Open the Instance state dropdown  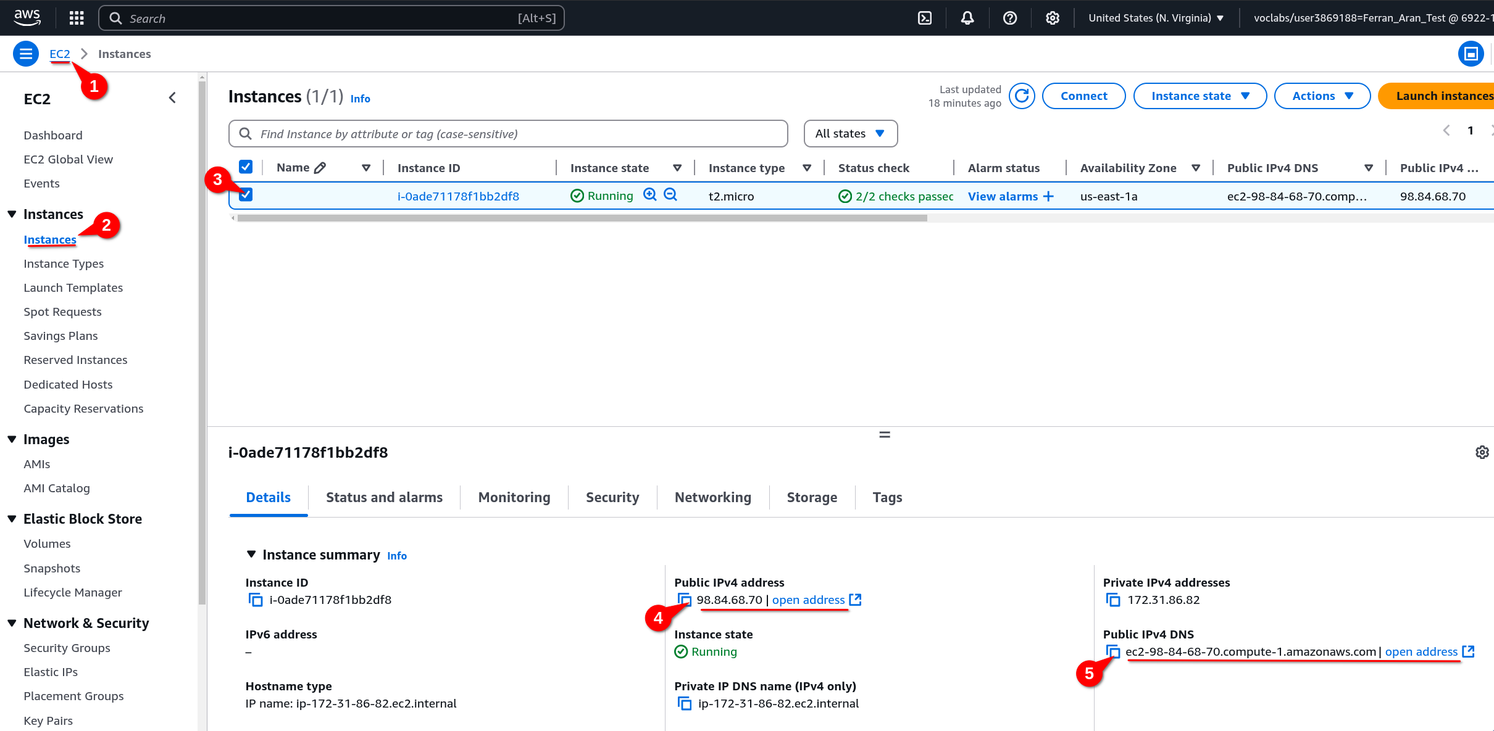(1200, 96)
